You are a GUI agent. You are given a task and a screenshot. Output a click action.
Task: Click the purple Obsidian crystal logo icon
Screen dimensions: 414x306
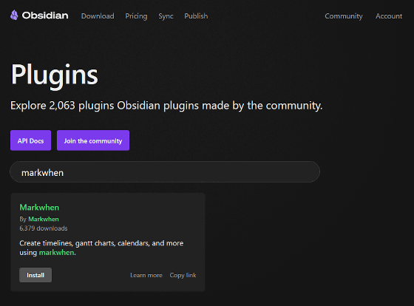coord(14,15)
